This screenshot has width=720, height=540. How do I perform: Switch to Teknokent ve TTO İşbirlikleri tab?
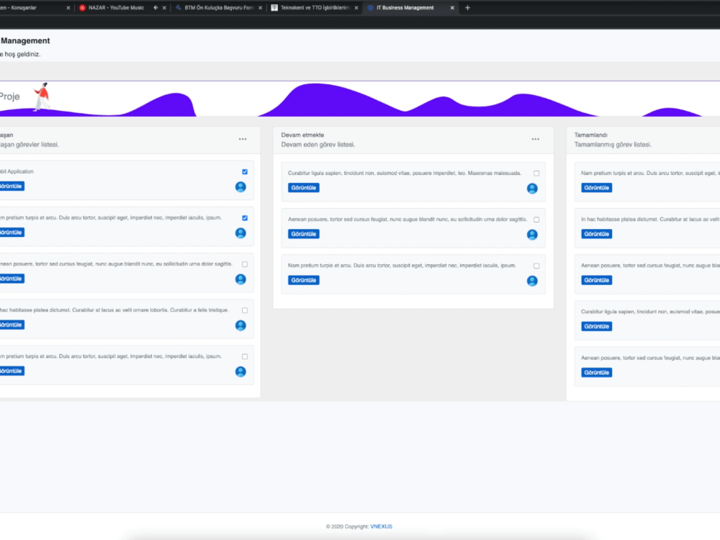point(315,8)
